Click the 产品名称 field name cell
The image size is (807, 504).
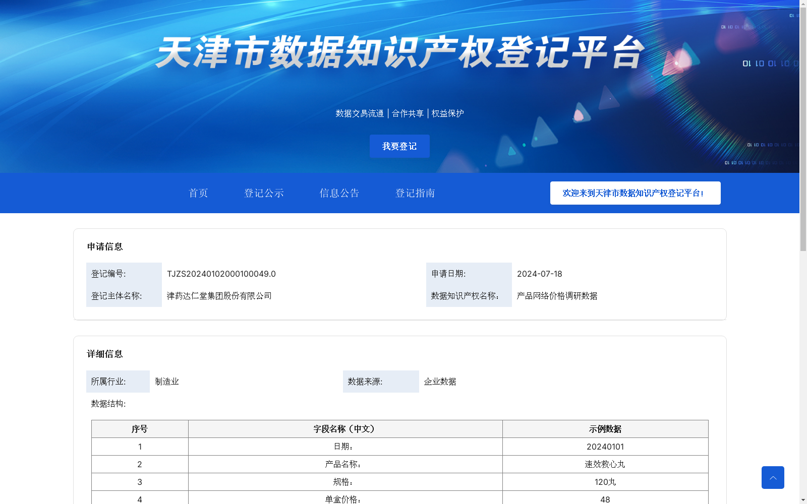(x=345, y=464)
